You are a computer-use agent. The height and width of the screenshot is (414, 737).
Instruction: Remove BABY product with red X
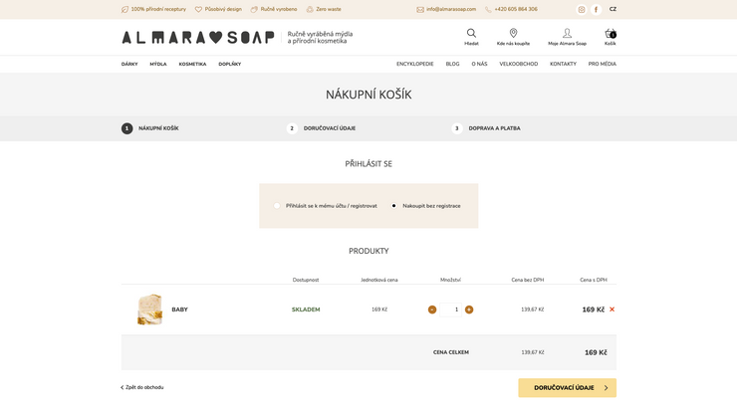612,310
